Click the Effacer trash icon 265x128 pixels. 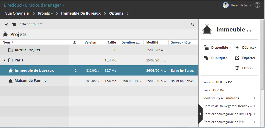point(237,68)
